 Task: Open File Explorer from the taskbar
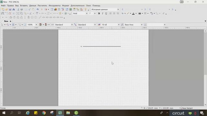(68, 113)
